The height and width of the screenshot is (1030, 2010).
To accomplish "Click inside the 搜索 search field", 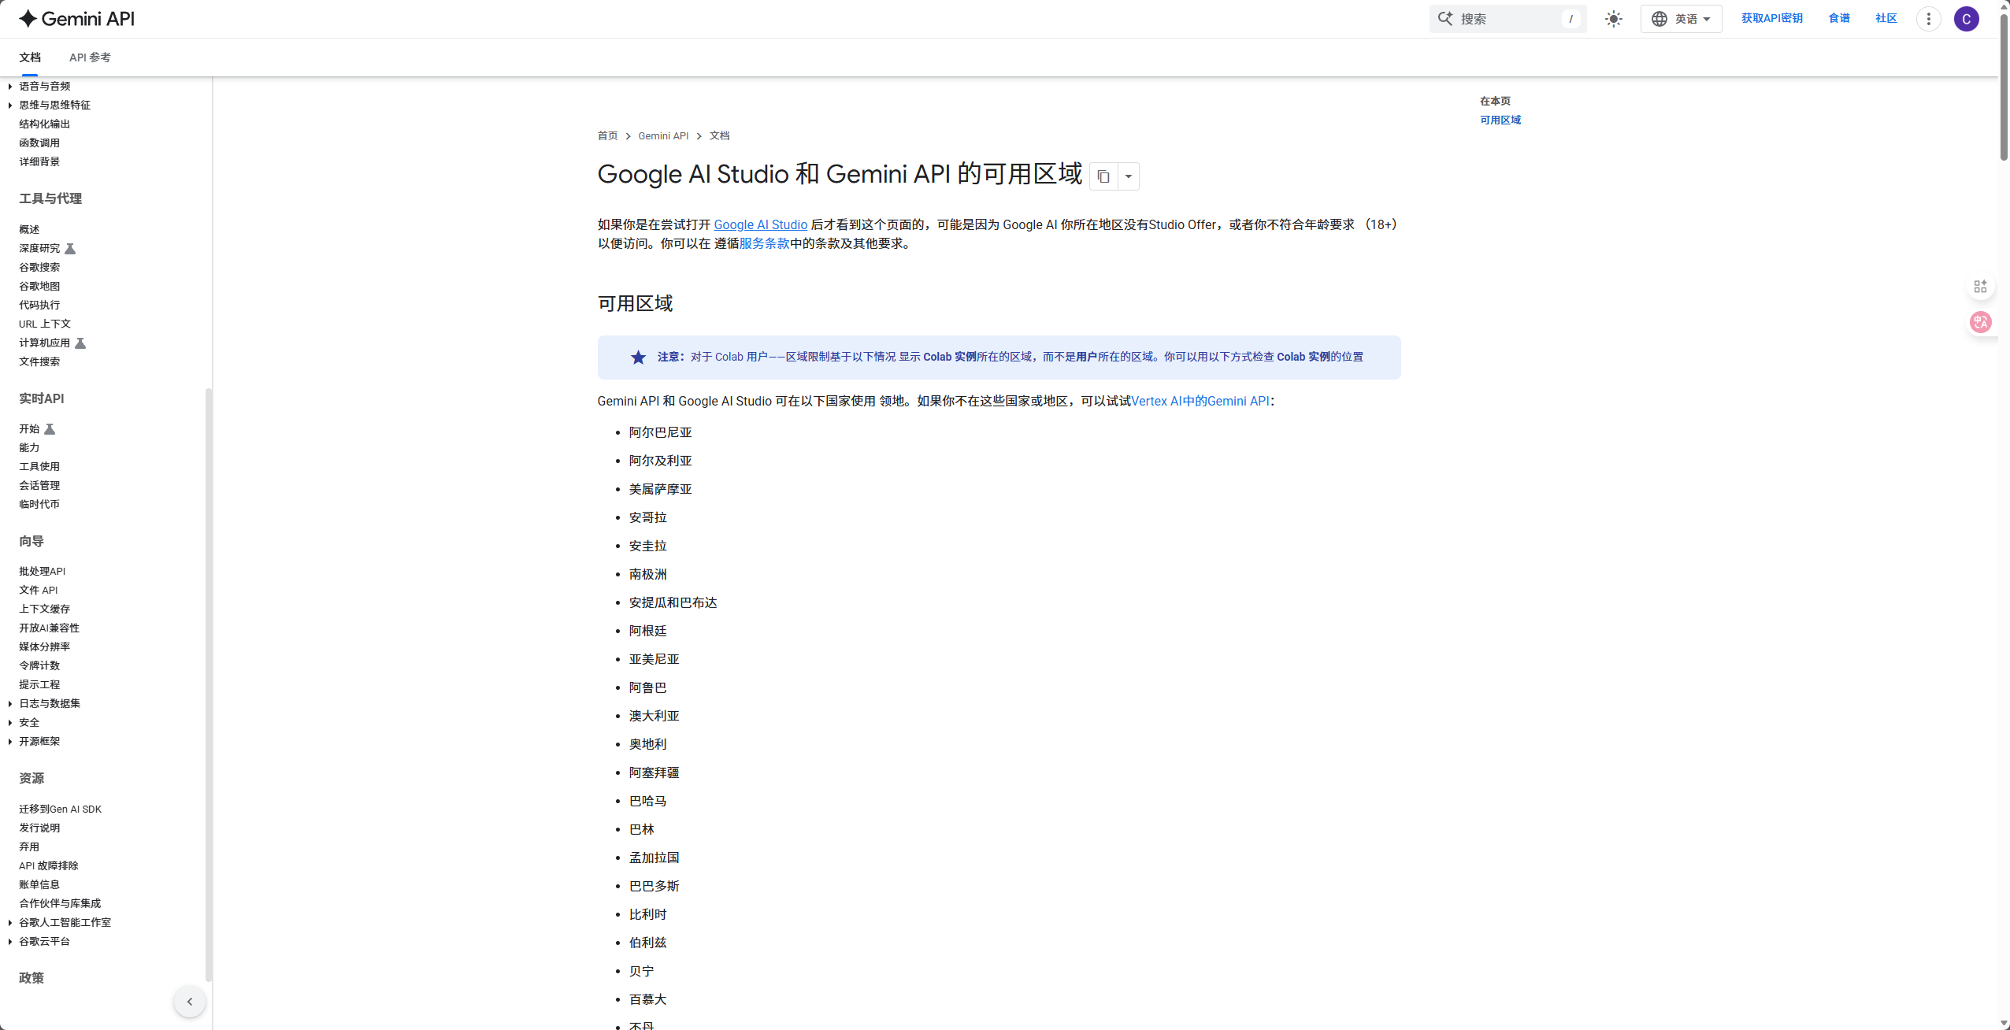I will (x=1504, y=18).
